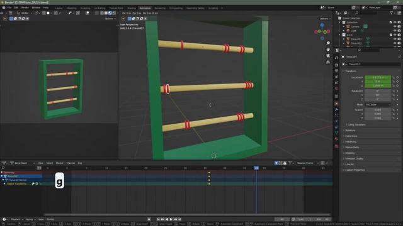Open the dope sheet Key menu
Image resolution: width=403 pixels, height=226 pixels.
point(80,163)
